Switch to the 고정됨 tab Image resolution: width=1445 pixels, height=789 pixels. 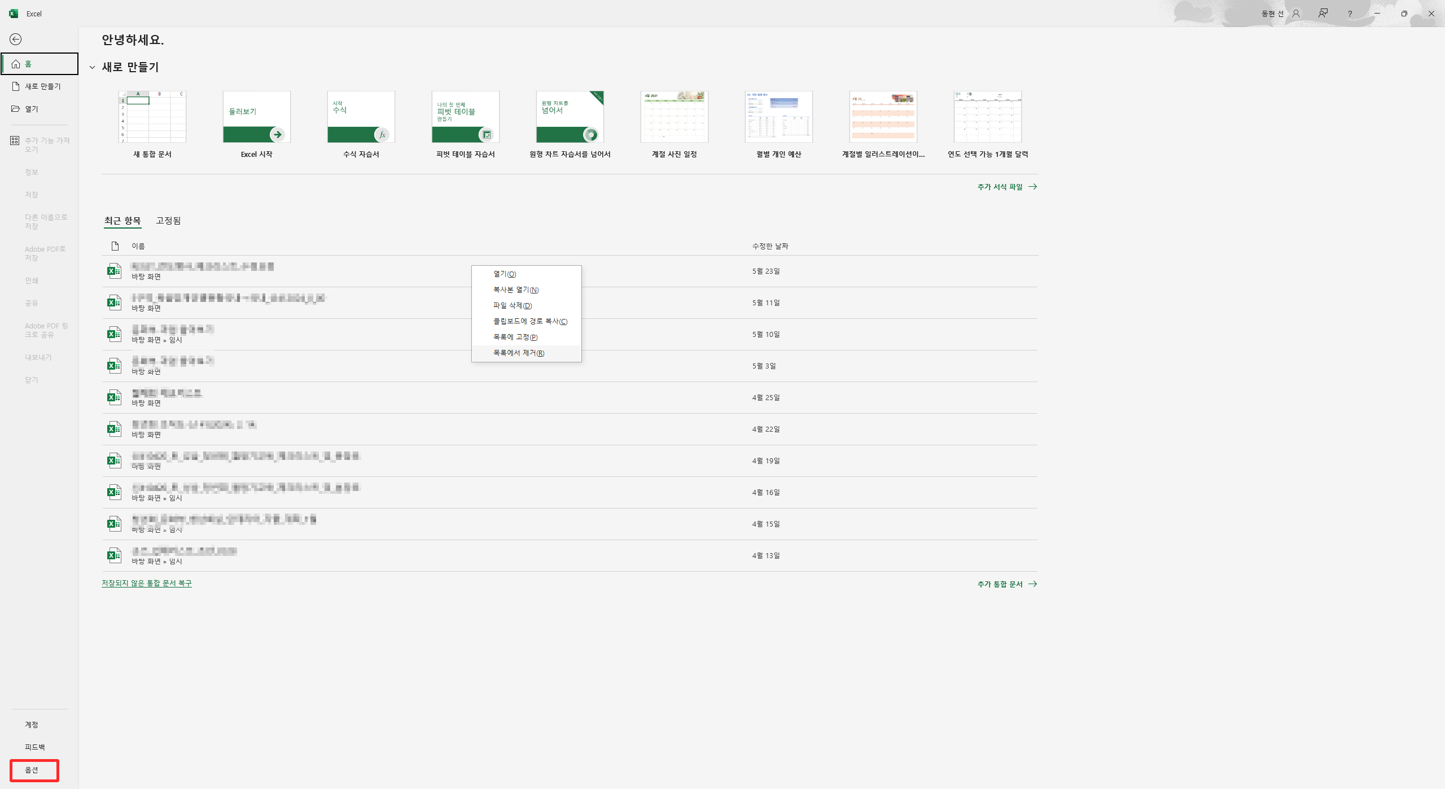[x=168, y=221]
